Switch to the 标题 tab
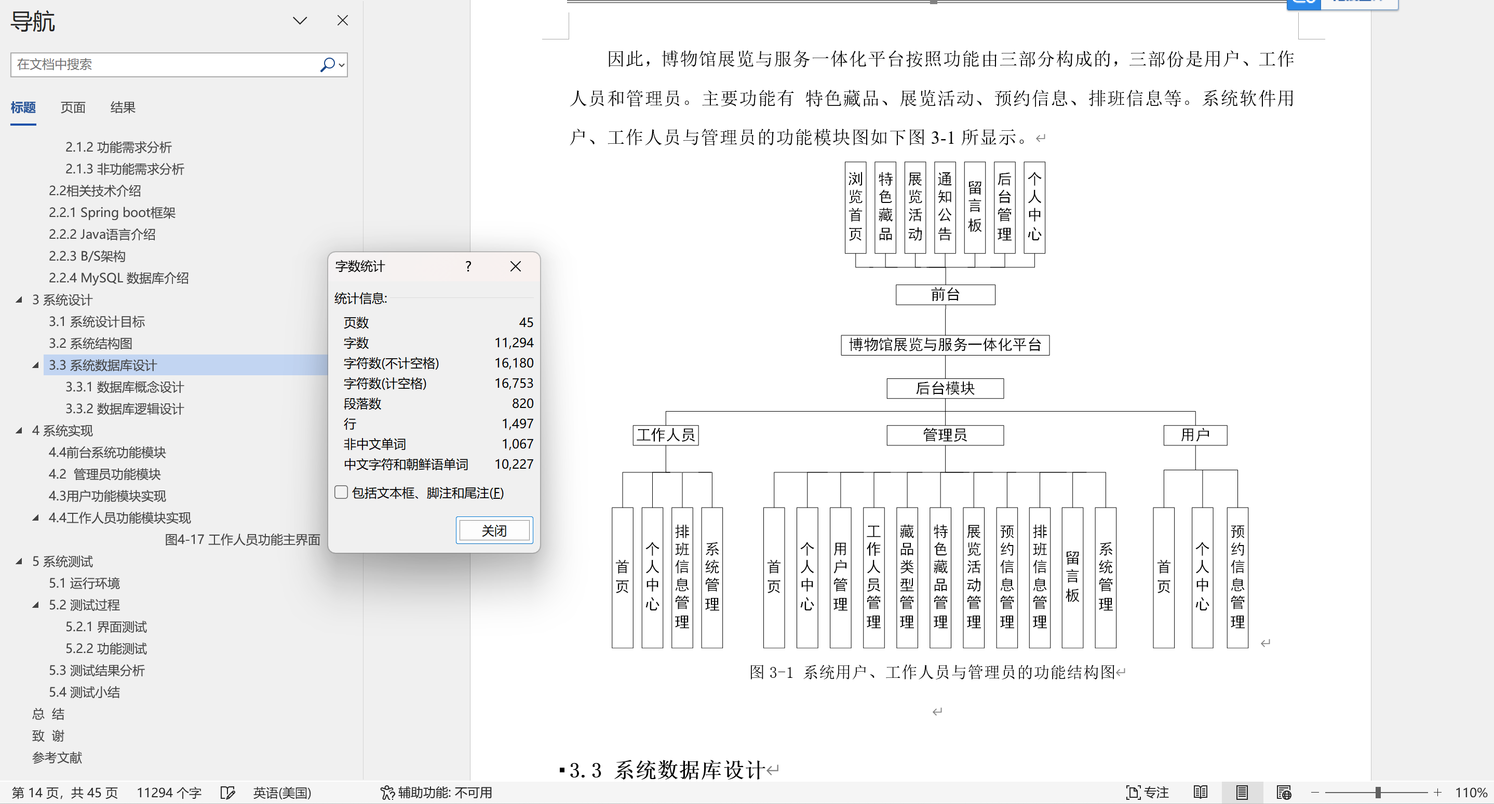 [x=23, y=107]
